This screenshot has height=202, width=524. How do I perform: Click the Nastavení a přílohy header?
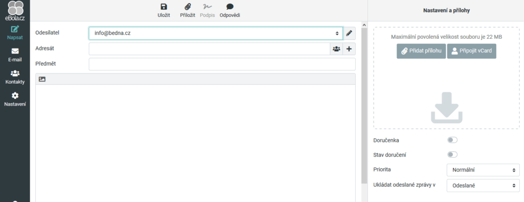click(446, 11)
